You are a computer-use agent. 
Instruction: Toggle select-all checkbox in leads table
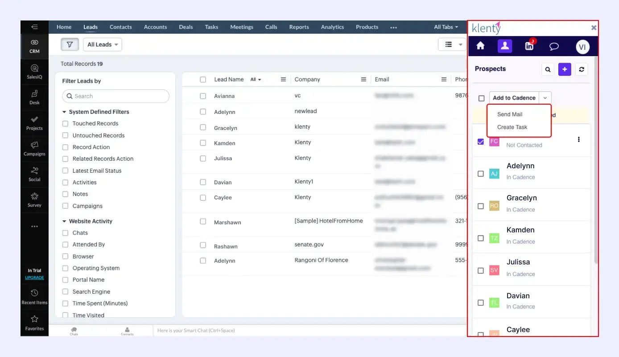tap(203, 79)
